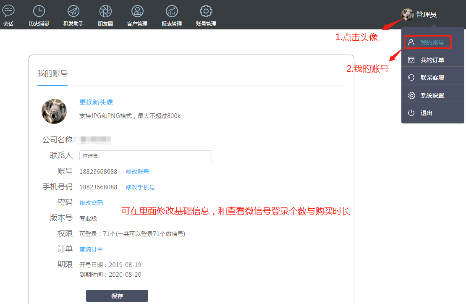Open 报表管理 chart icon
466x304 pixels.
click(x=172, y=11)
